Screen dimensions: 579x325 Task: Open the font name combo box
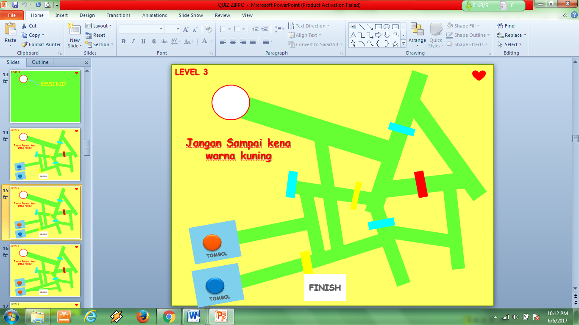[x=141, y=29]
